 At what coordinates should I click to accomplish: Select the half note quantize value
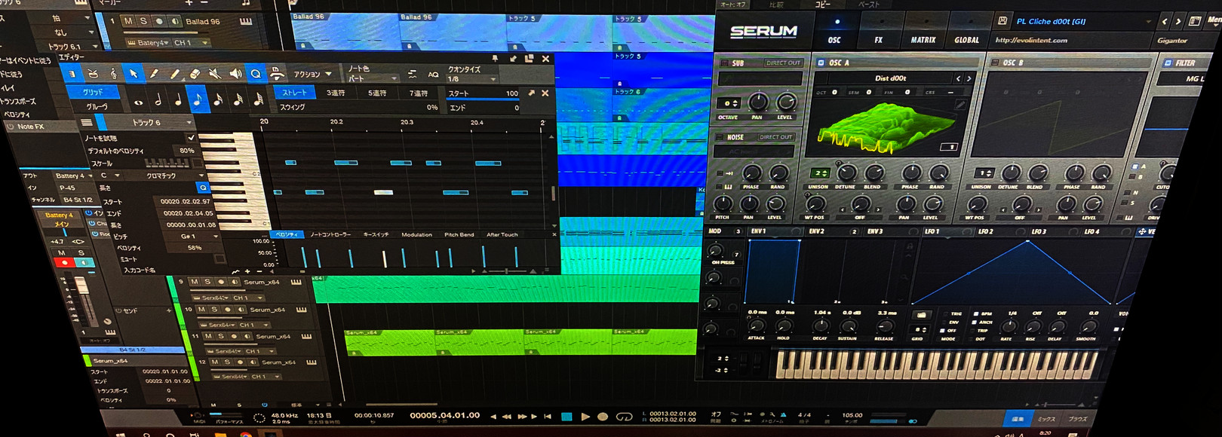coord(158,100)
